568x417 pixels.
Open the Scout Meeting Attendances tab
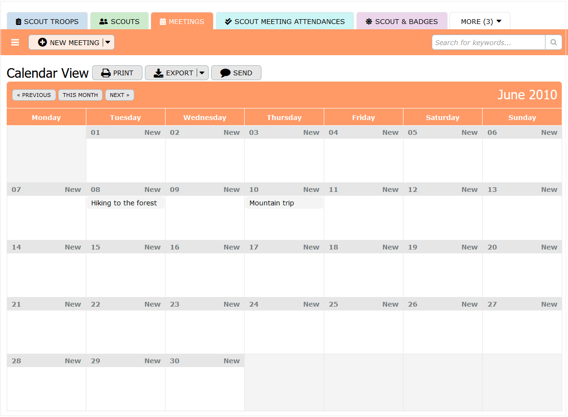[x=284, y=22]
